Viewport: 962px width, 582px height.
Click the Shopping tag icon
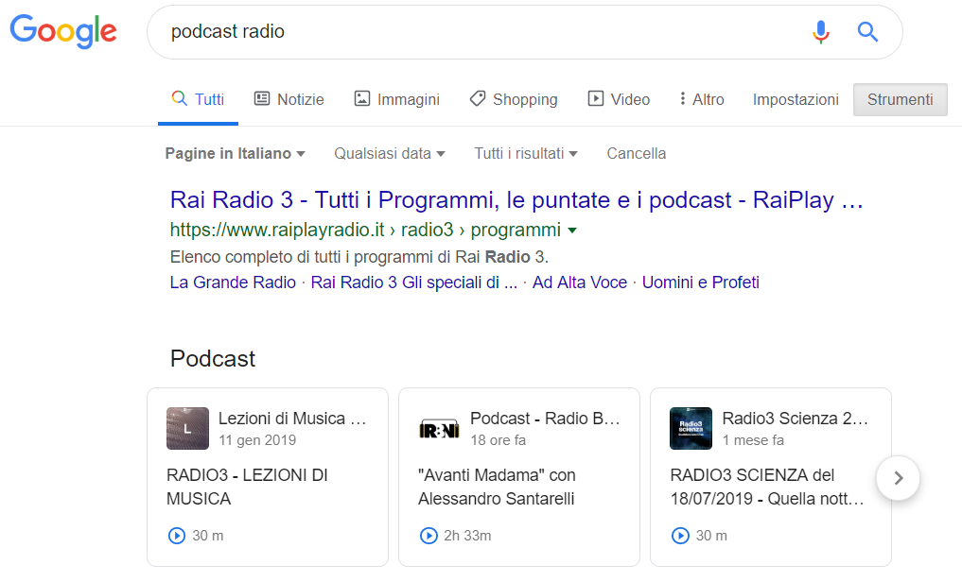[x=478, y=98]
